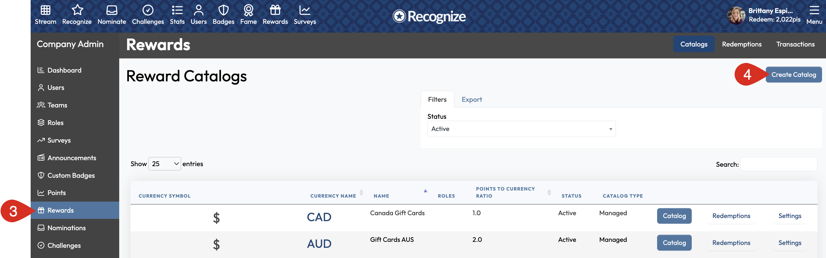826x258 pixels.
Task: Open Stats list icon in top navigation
Action: (177, 10)
